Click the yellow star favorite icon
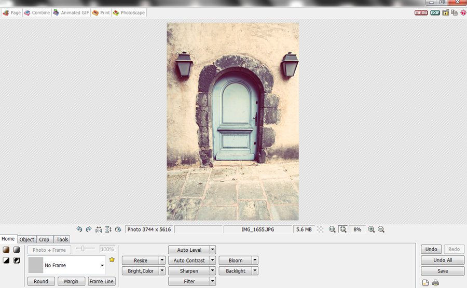467x288 pixels. point(112,260)
